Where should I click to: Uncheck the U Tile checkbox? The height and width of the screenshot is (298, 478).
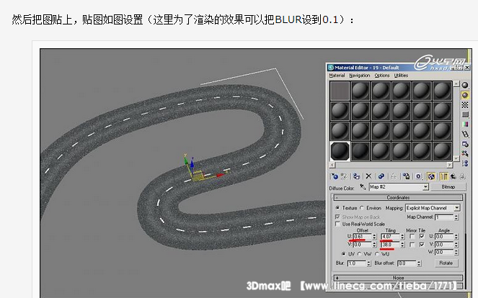(x=422, y=236)
